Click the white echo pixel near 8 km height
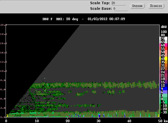The image size is (168, 123). pos(45,78)
